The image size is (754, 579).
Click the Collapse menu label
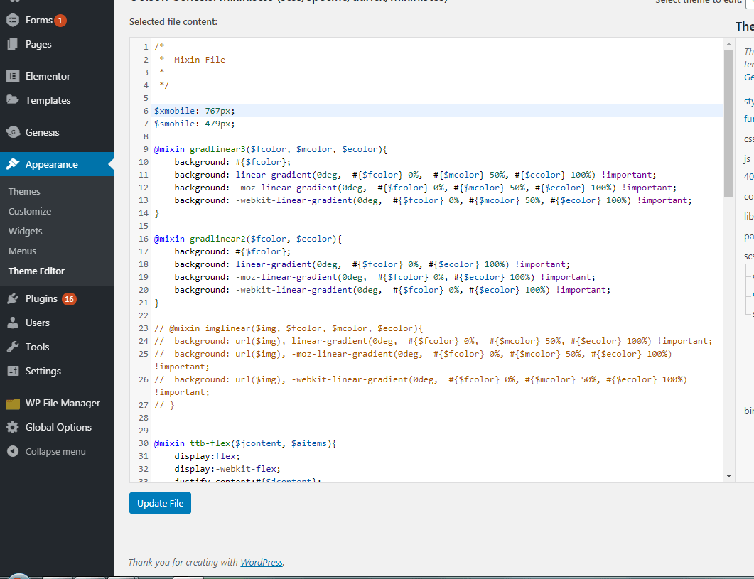[x=55, y=452]
